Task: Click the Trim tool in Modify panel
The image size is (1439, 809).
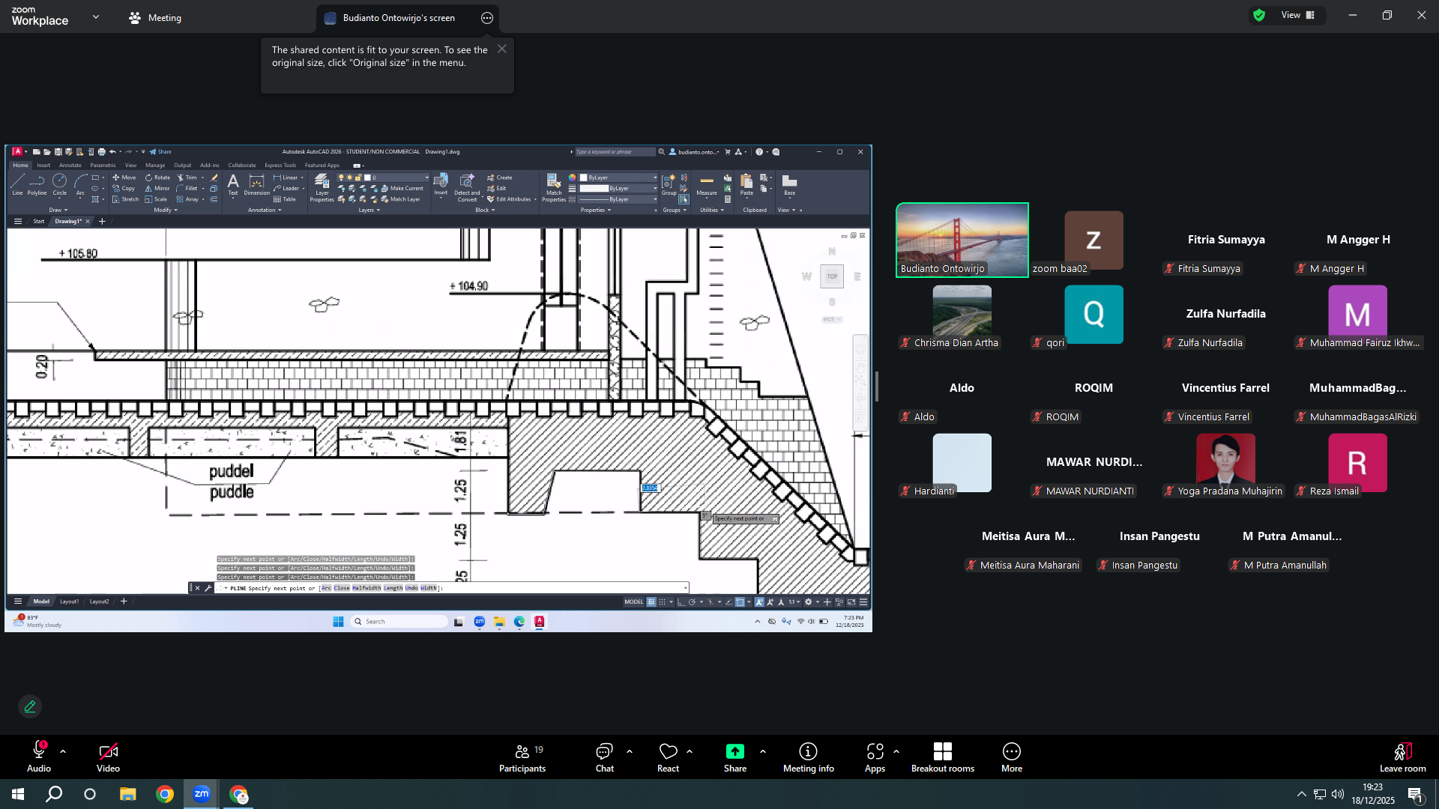Action: (x=187, y=178)
